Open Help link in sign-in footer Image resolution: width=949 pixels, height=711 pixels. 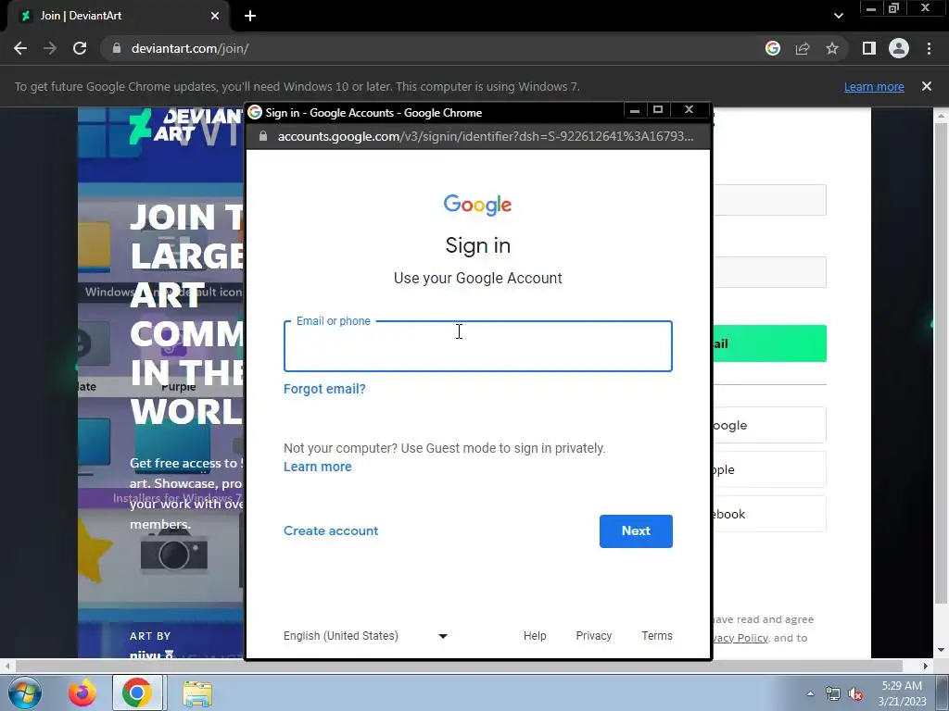click(535, 636)
